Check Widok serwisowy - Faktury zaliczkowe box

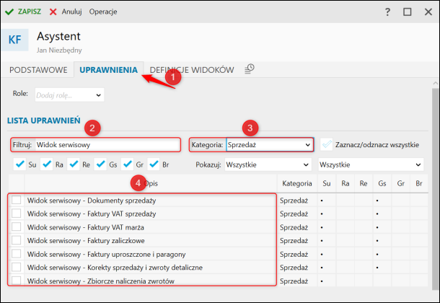(x=17, y=240)
